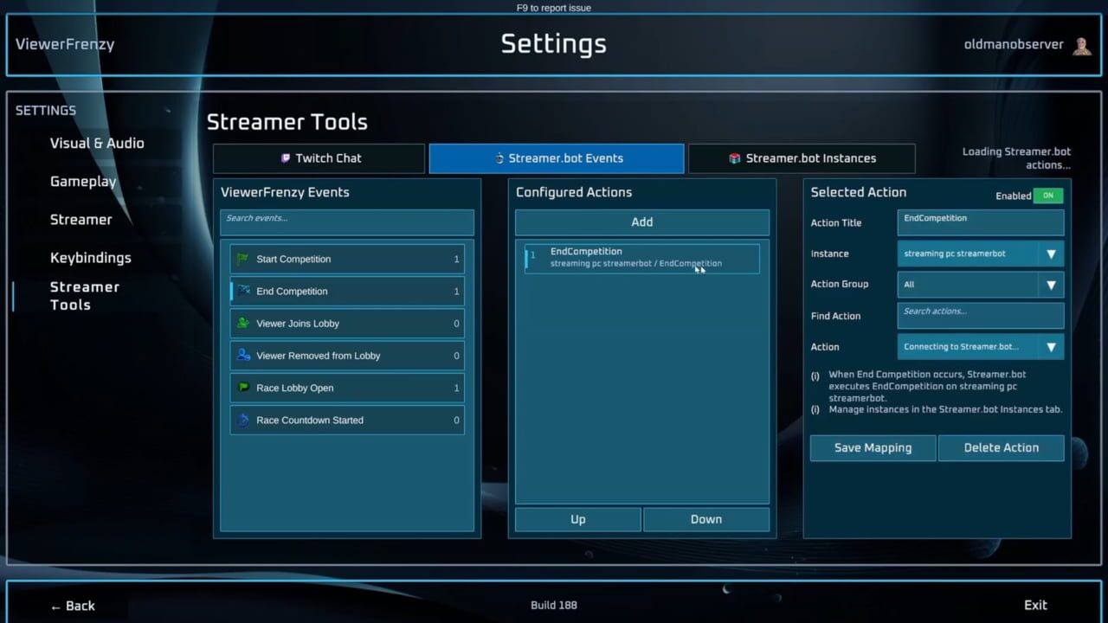Select the EndCompetition configured action
Viewport: 1108px width, 623px height.
coord(642,258)
